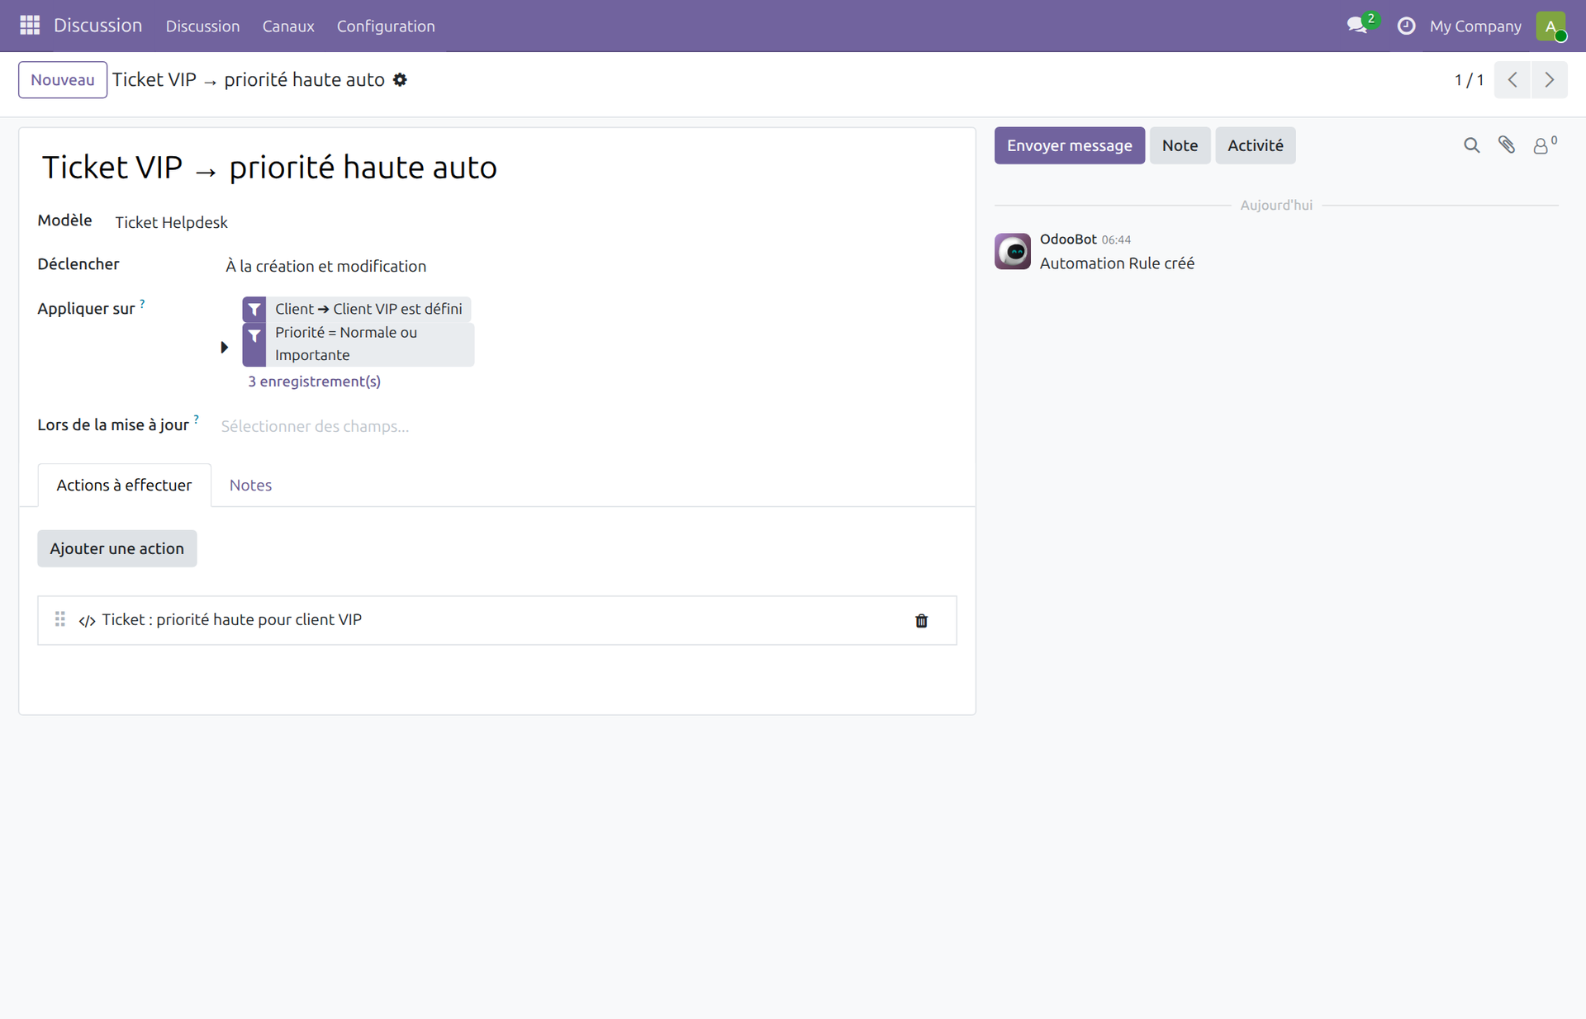This screenshot has height=1019, width=1586.
Task: Open the Canaux menu
Action: 287,26
